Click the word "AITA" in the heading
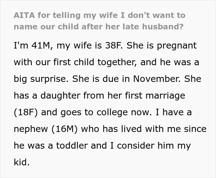 24,15
